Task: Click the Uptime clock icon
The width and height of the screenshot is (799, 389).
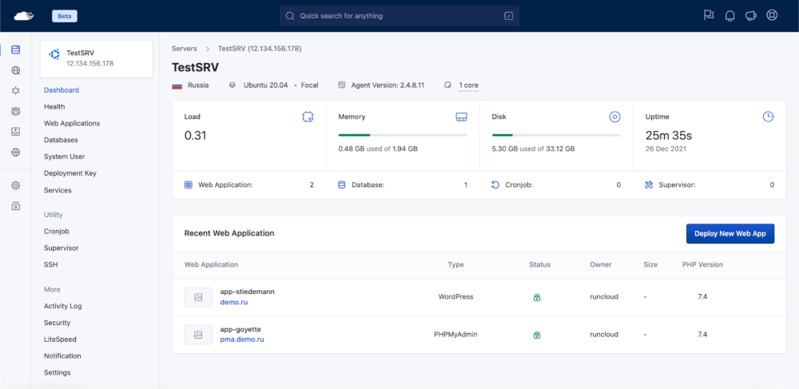Action: coord(768,117)
